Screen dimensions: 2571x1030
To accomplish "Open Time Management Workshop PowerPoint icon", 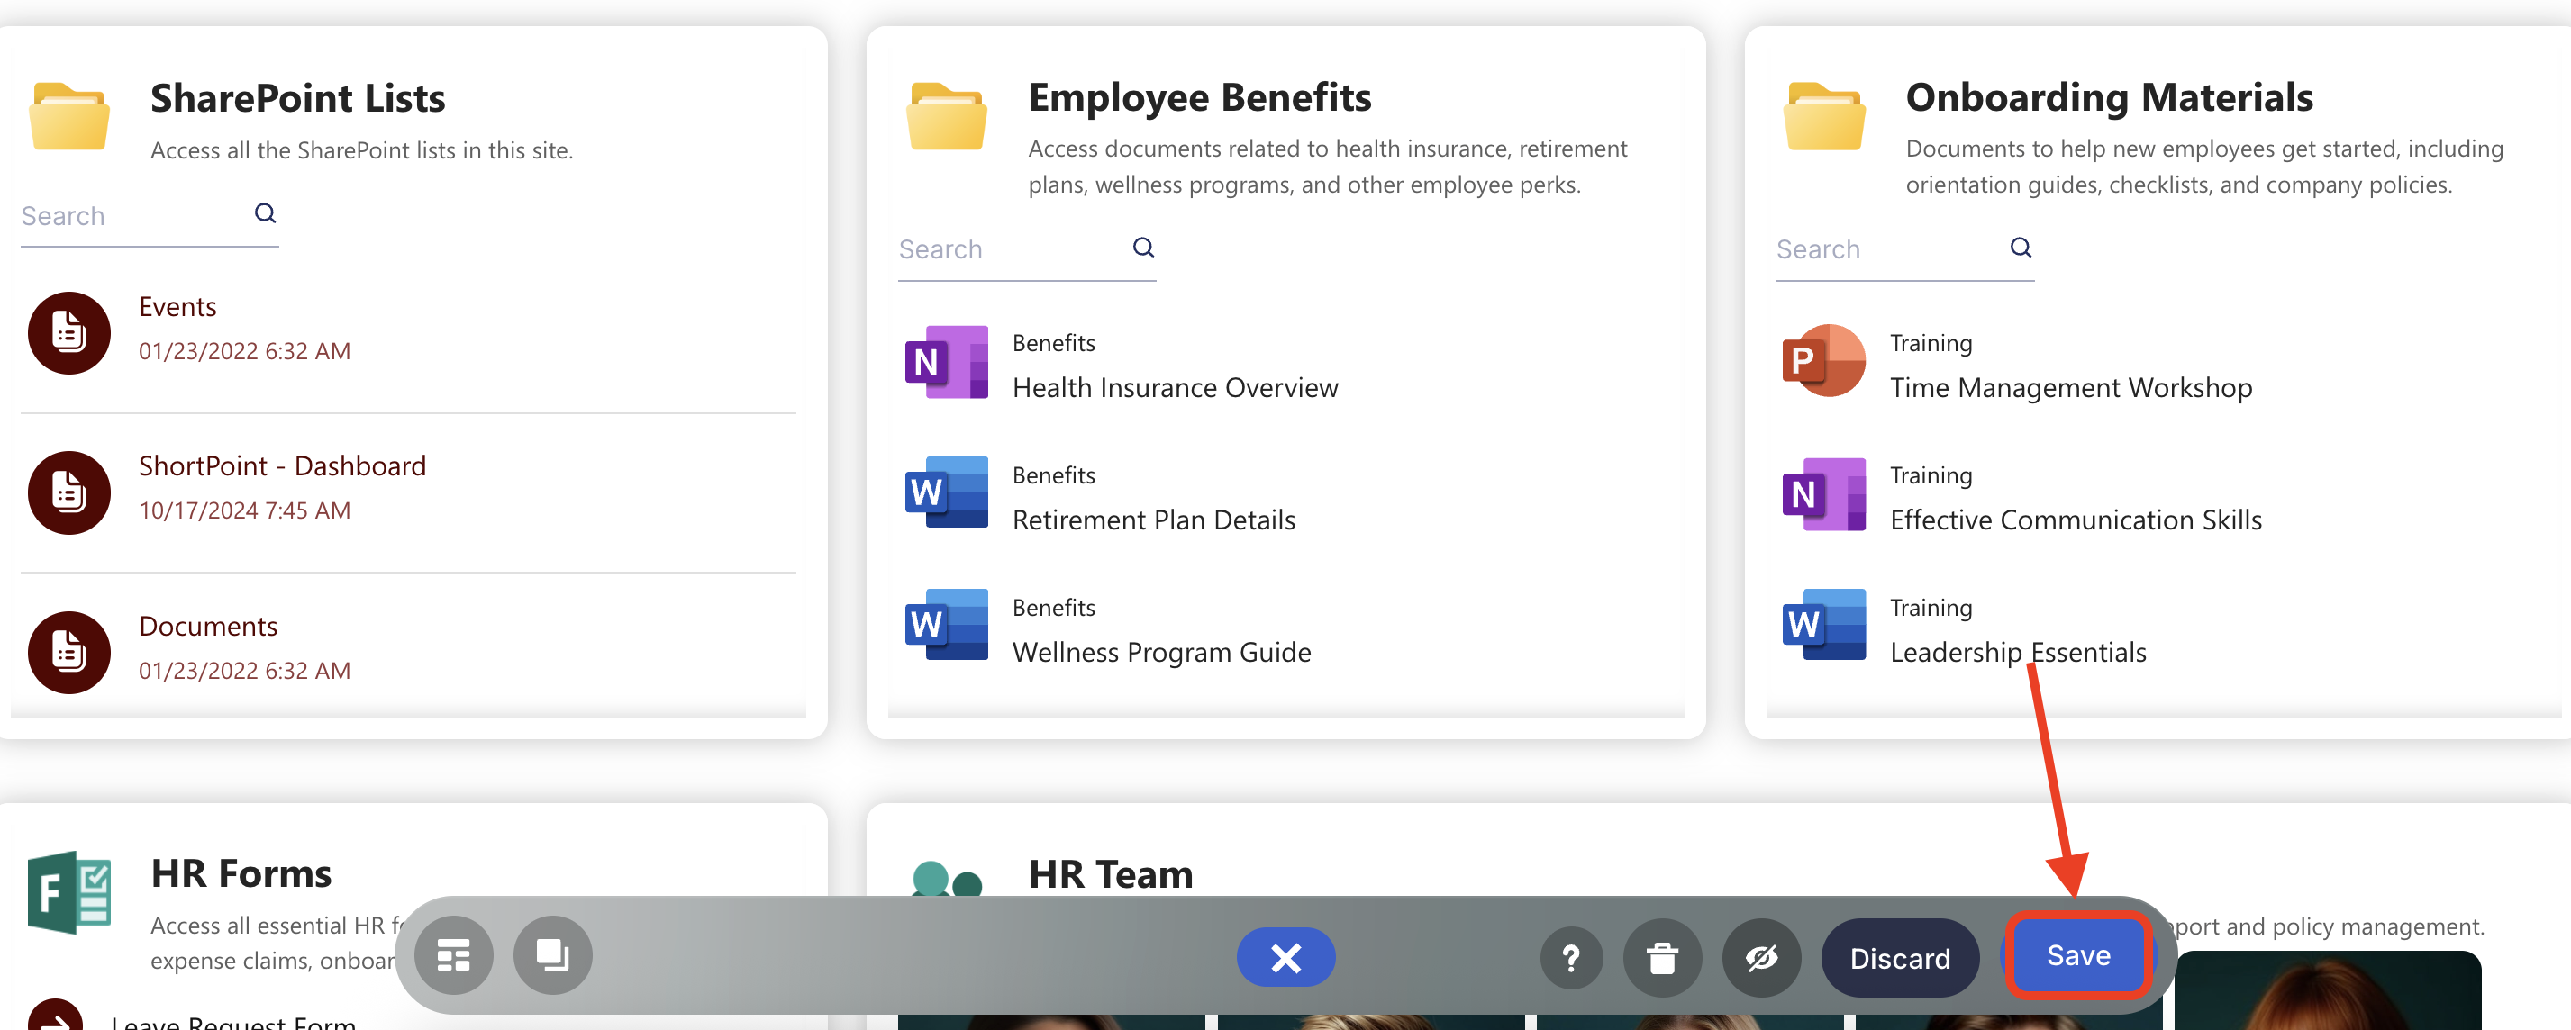I will click(1822, 361).
